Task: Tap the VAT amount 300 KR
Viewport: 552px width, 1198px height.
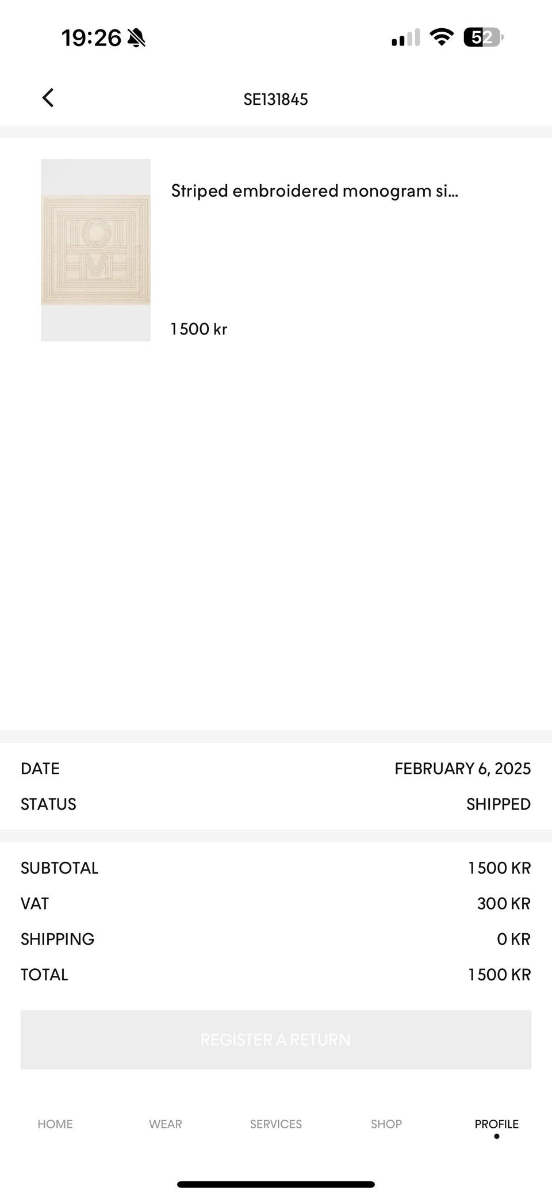Action: tap(503, 903)
